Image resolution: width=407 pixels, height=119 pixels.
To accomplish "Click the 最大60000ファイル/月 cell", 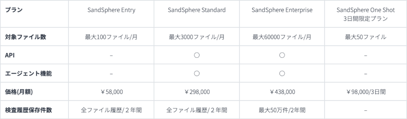I will pos(282,37).
